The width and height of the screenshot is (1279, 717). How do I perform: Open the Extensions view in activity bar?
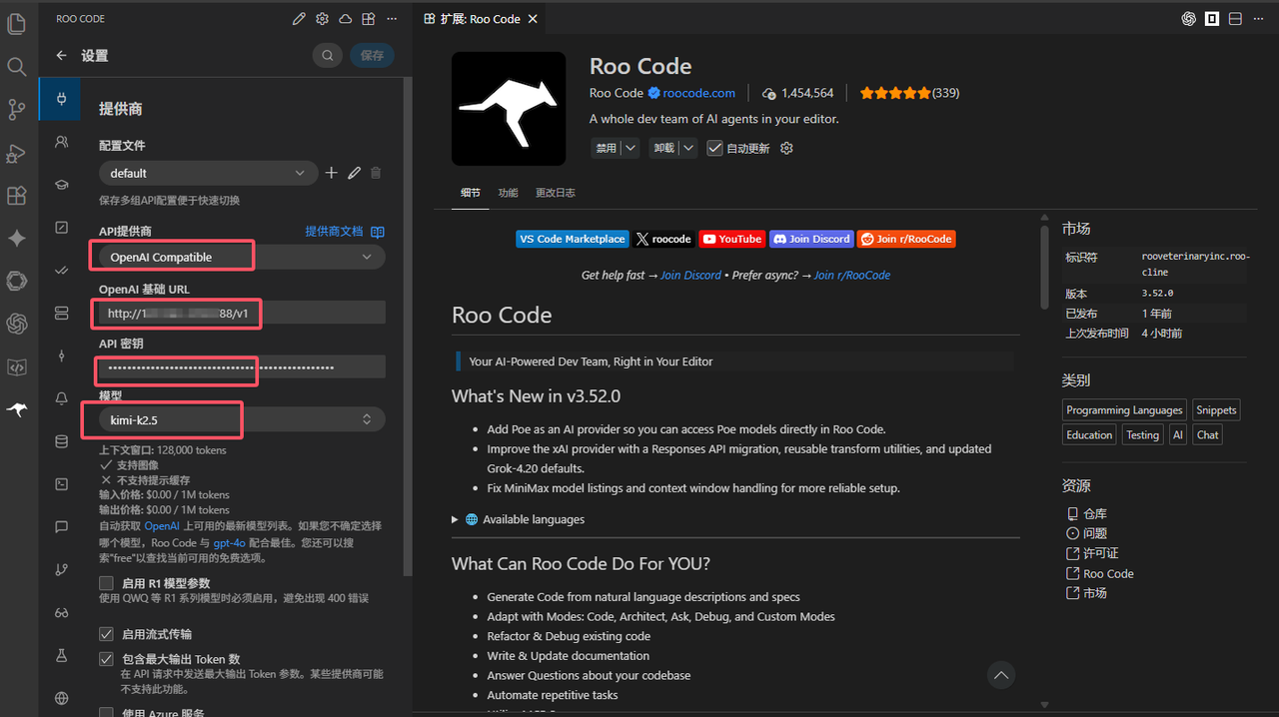pos(16,195)
